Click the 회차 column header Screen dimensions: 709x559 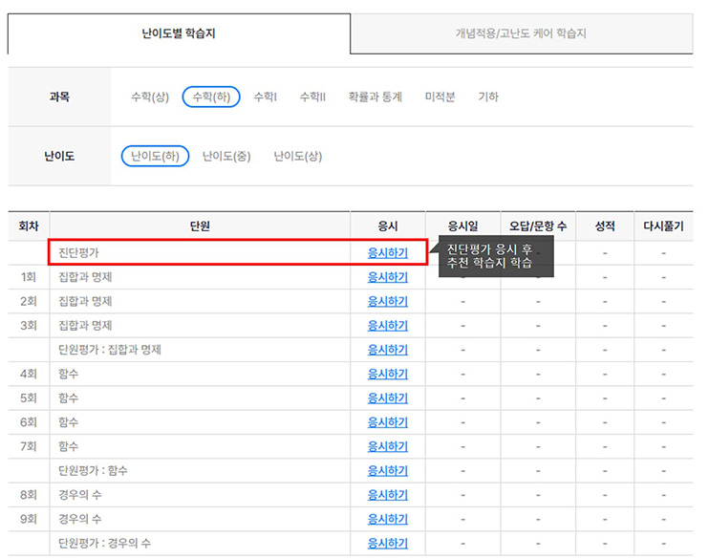(29, 226)
